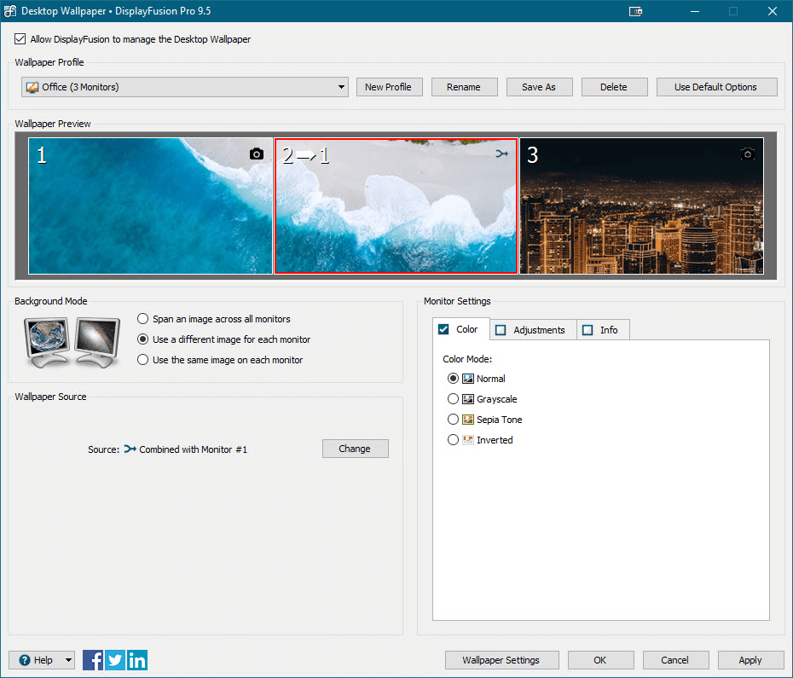Open the Info tab
Screen dimensions: 793x678
[603, 329]
